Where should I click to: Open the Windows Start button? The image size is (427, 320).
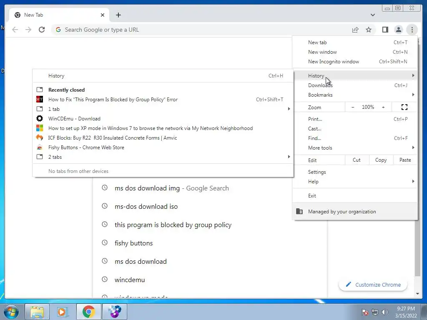pos(11,312)
